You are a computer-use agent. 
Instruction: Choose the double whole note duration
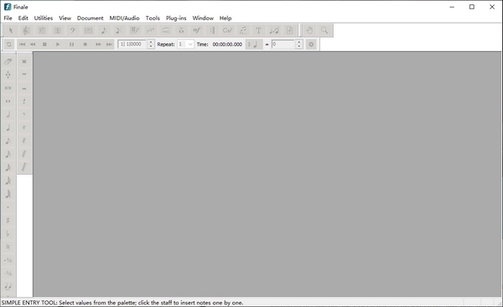coord(8,88)
